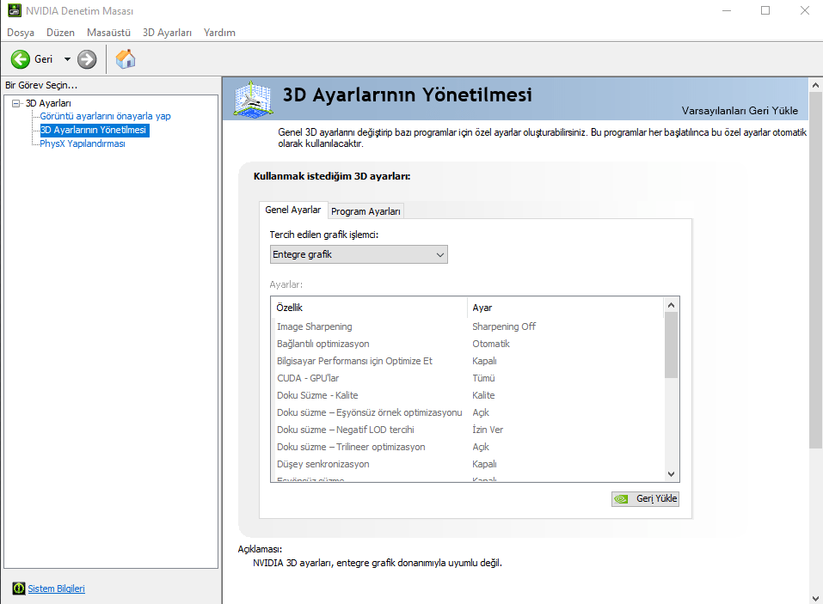The image size is (823, 604).
Task: Select the Düşey senkronizasyon row
Action: pos(468,464)
